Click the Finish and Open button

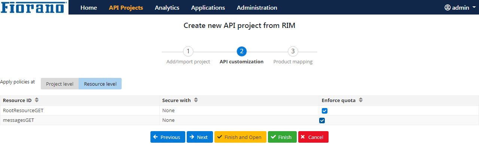point(240,137)
